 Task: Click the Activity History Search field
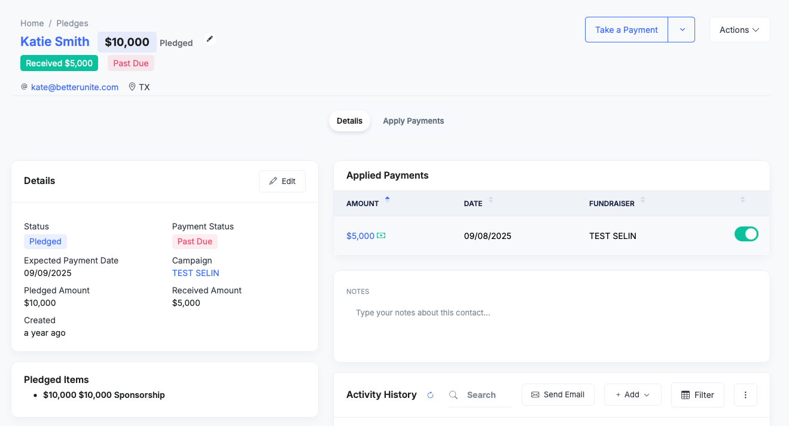[488, 395]
